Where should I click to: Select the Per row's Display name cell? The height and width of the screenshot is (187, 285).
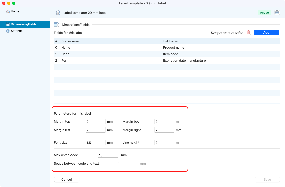pyautogui.click(x=111, y=61)
